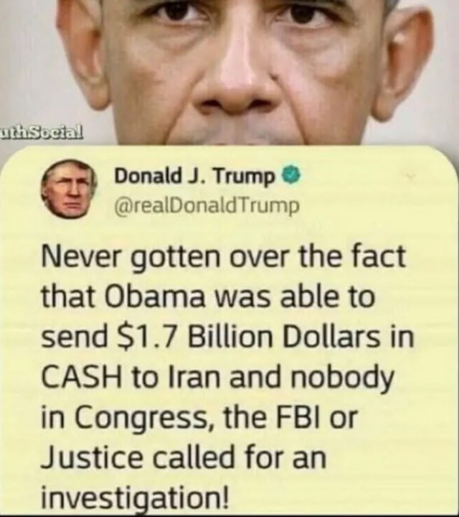
Task: Click the TruthSocial watermark label
Action: coord(41,132)
